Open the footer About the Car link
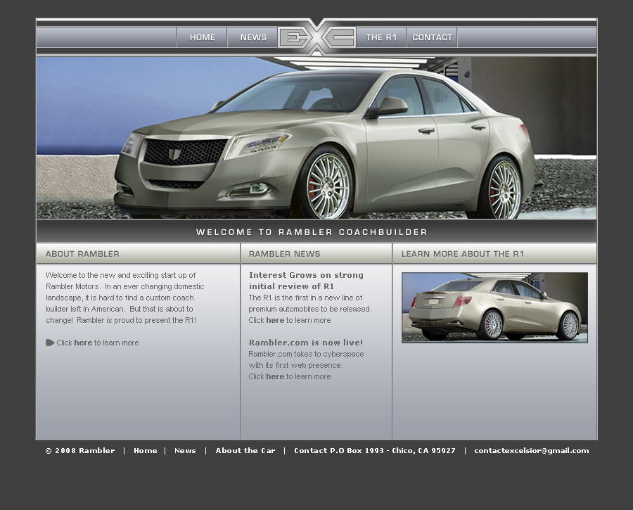Screen dimensions: 633x510 pyautogui.click(x=245, y=451)
